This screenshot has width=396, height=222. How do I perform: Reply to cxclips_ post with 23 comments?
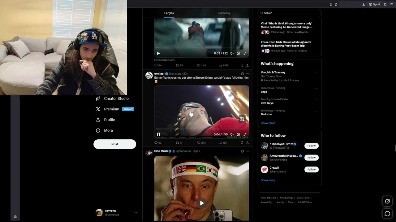click(158, 143)
